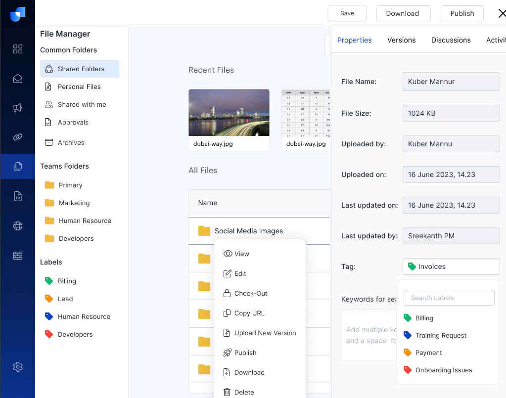506x398 pixels.
Task: Click the Social Media Images folder icon
Action: point(204,230)
